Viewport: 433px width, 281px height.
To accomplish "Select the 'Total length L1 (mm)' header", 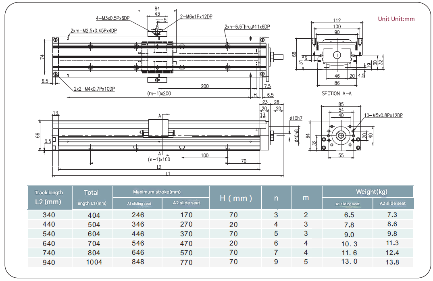I will 92,198.
